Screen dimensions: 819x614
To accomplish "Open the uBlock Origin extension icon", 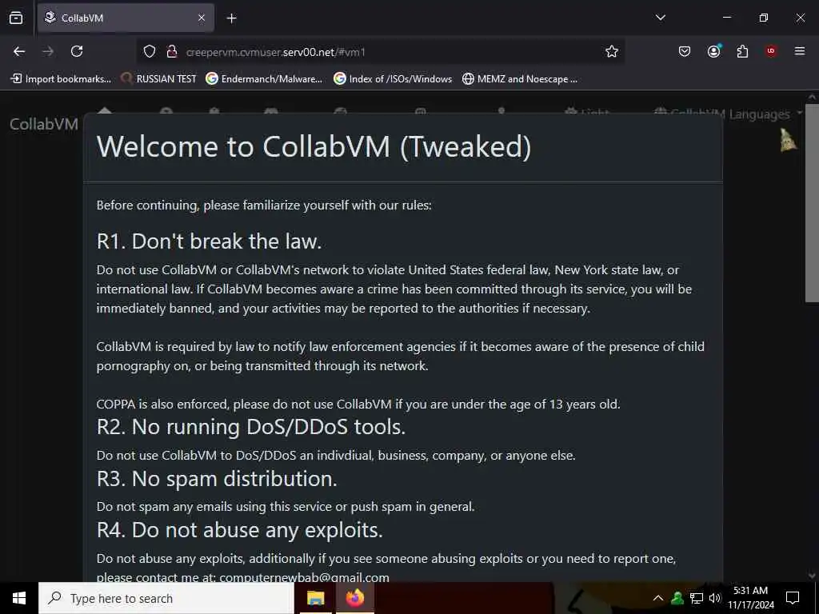I will (771, 50).
